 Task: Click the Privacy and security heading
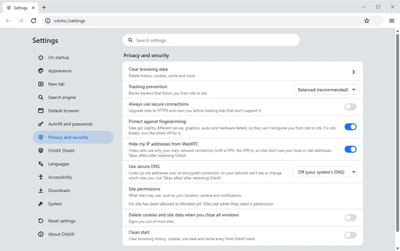point(146,55)
